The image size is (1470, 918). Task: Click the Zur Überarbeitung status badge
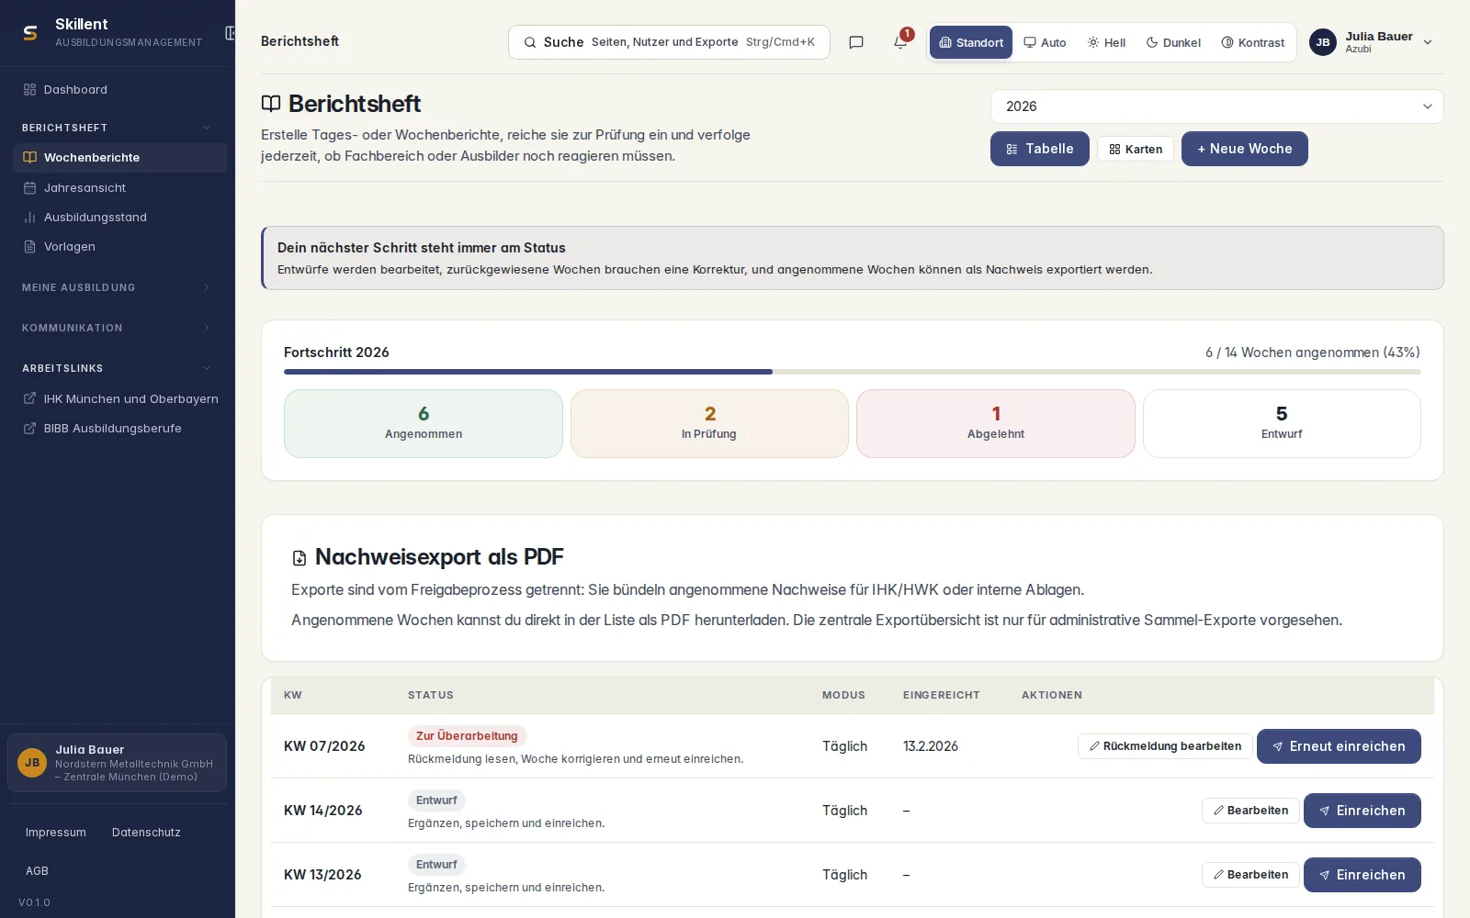point(467,736)
